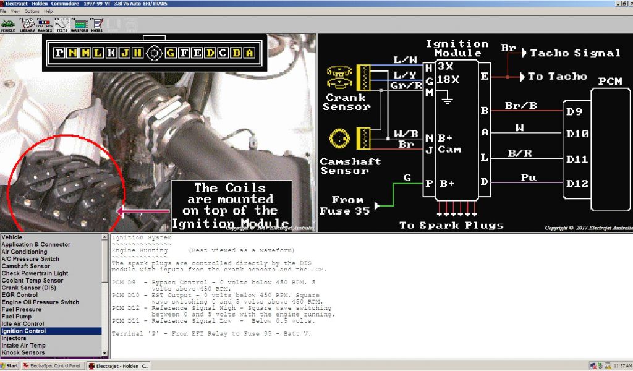Open the Waveform oscilloscope icon

coord(80,24)
